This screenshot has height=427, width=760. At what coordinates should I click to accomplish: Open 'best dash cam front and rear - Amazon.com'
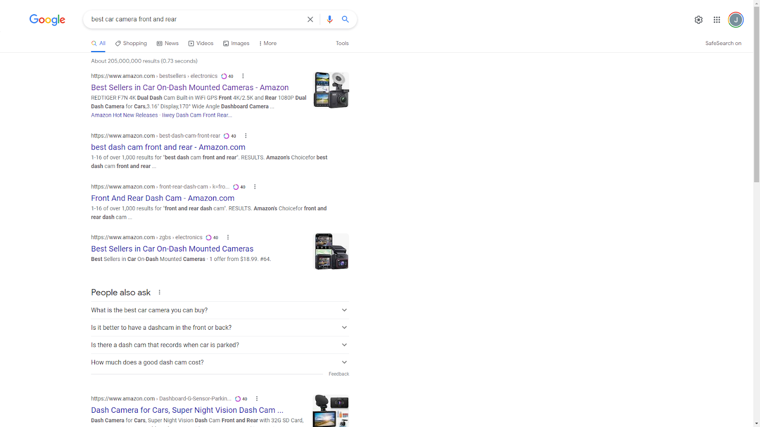[x=168, y=148]
